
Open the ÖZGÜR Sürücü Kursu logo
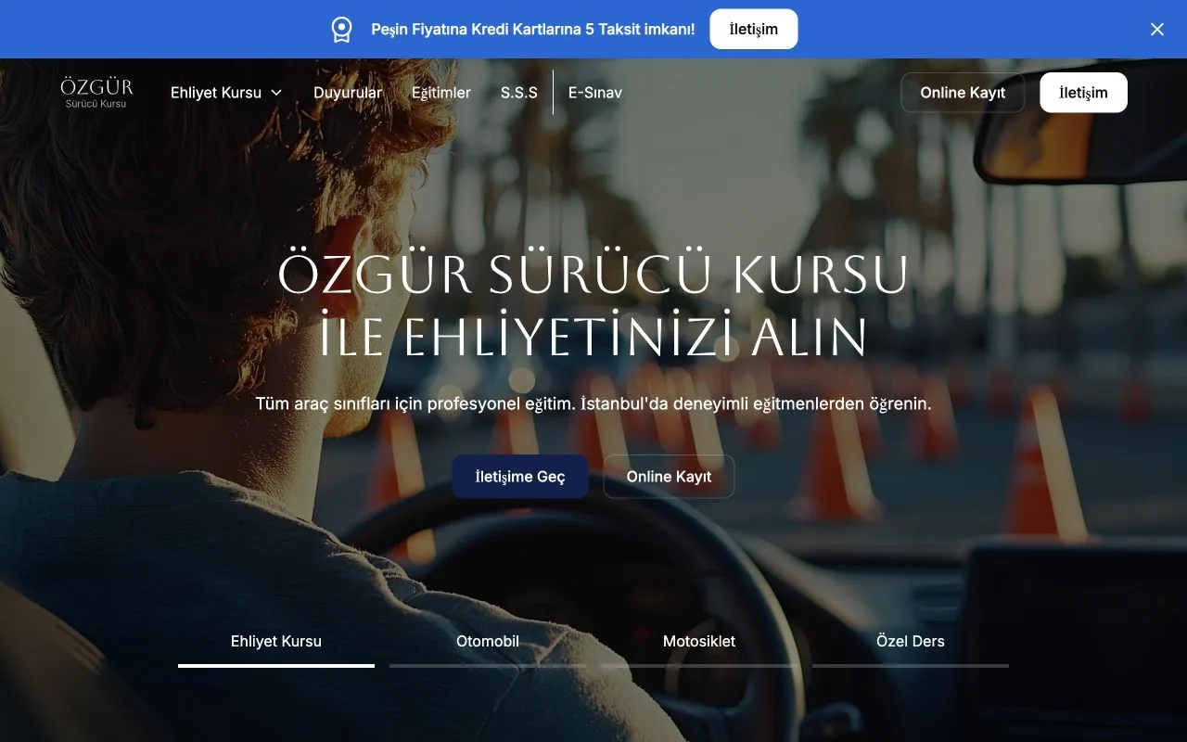click(x=97, y=93)
